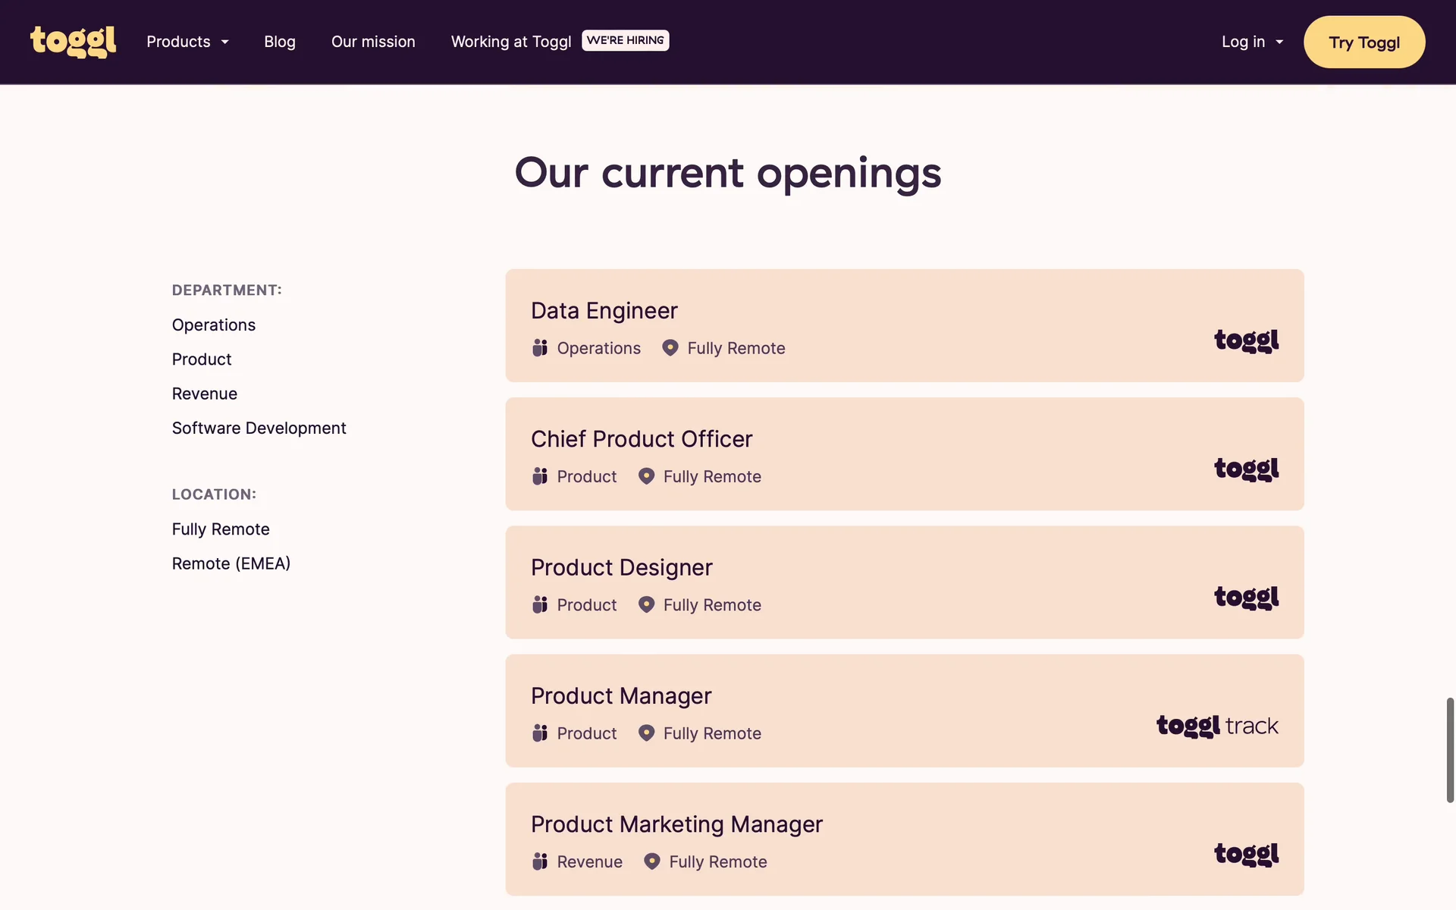
Task: Filter openings by Remote (EMEA) location
Action: click(231, 563)
